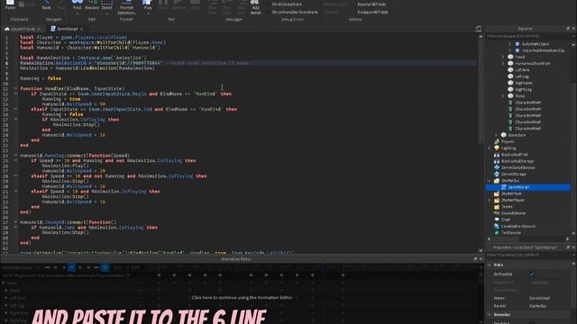The width and height of the screenshot is (577, 324).
Task: Click Expand All Folds action
Action: pyautogui.click(x=371, y=4)
